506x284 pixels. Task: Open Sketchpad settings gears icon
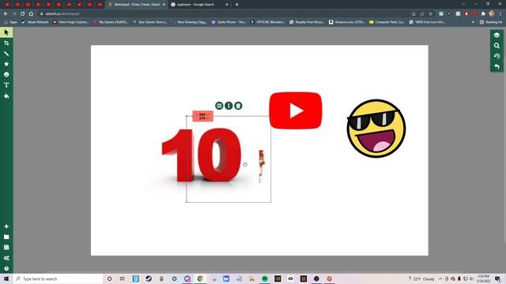coord(6,258)
